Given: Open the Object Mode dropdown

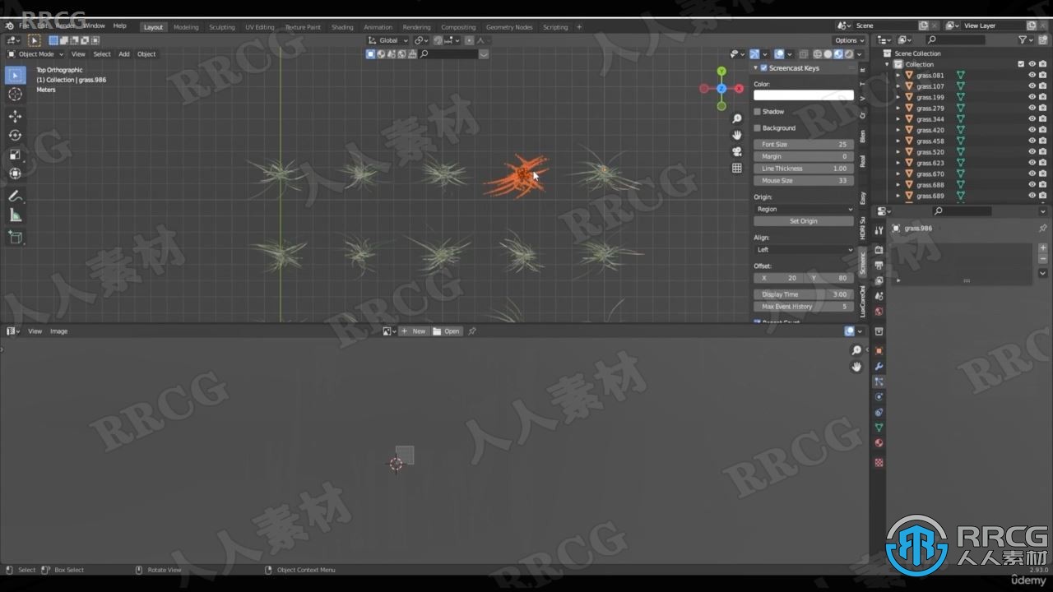Looking at the screenshot, I should (x=35, y=54).
